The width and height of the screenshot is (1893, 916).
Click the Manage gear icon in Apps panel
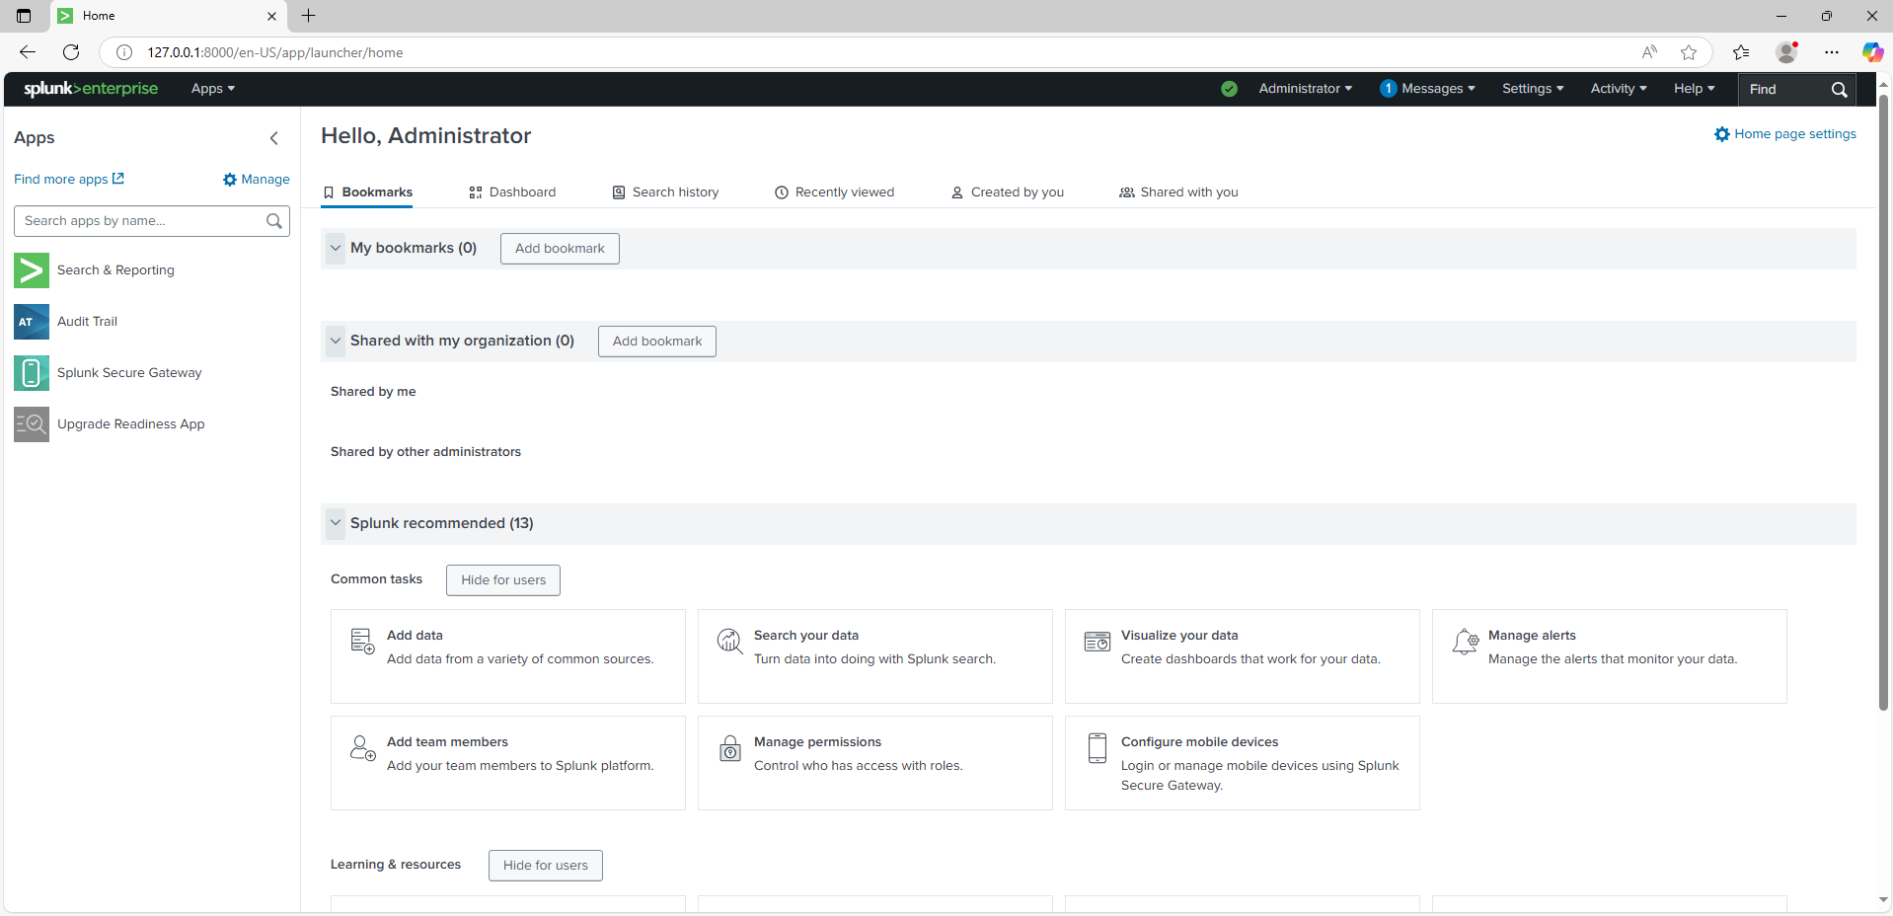230,180
